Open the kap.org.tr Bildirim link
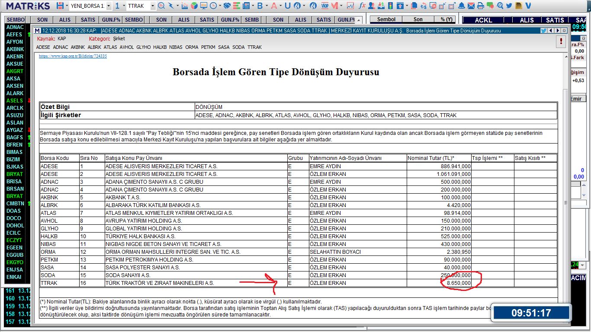The width and height of the screenshot is (591, 332). (x=73, y=56)
